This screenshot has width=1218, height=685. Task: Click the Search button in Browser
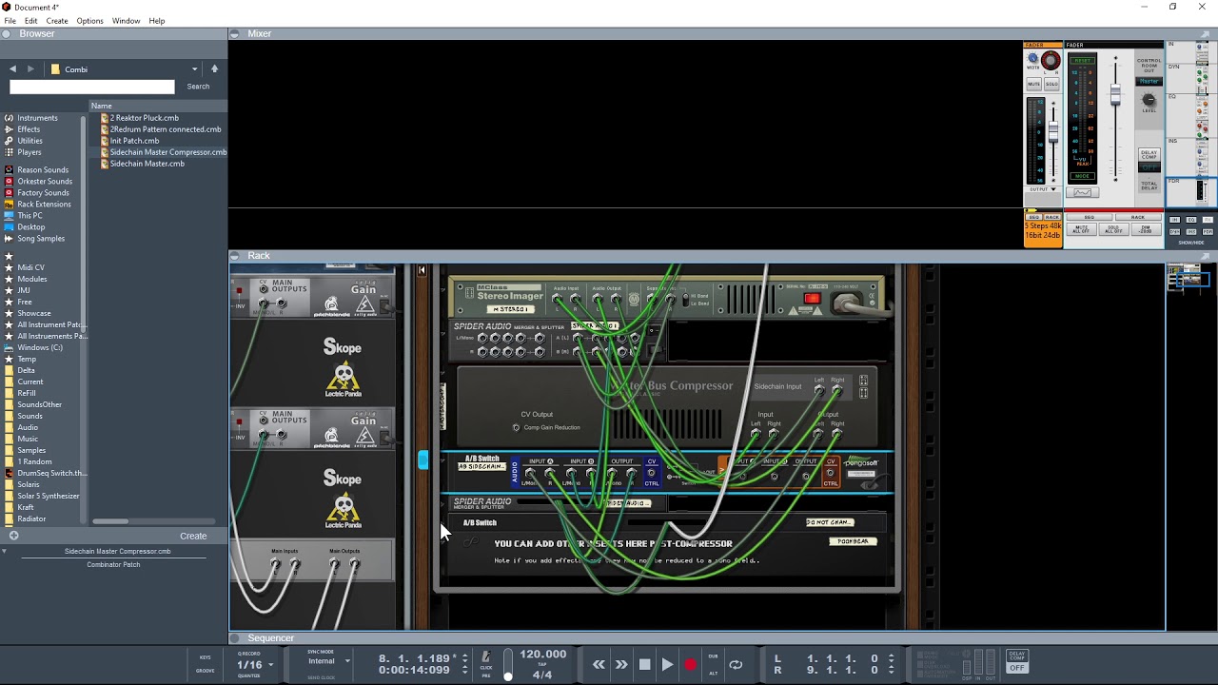pos(198,87)
